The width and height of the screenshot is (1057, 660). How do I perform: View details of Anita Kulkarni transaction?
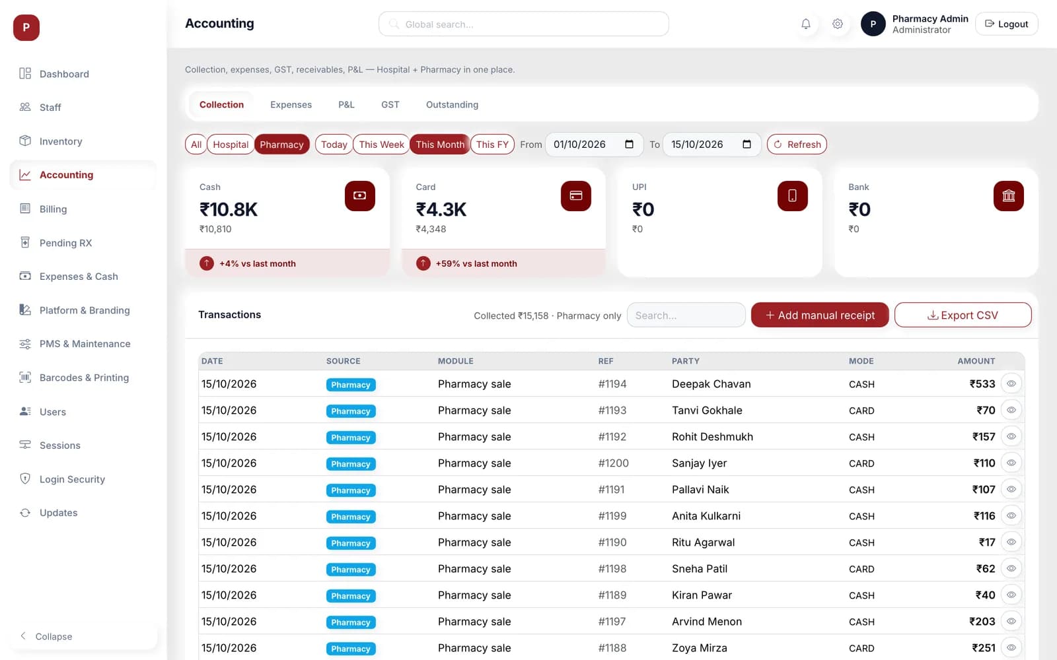pos(1011,515)
